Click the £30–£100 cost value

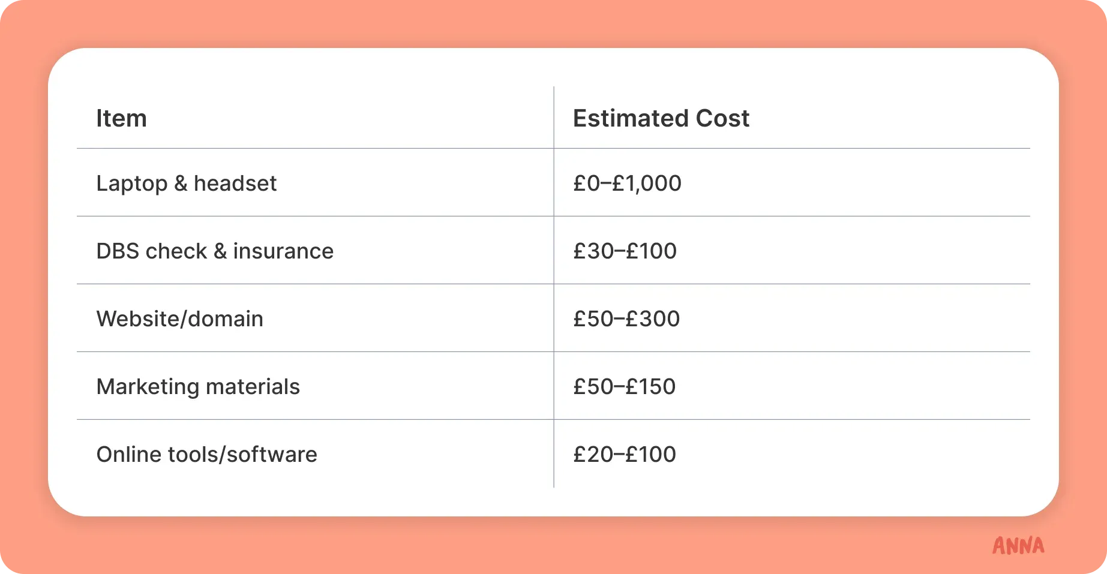click(625, 251)
